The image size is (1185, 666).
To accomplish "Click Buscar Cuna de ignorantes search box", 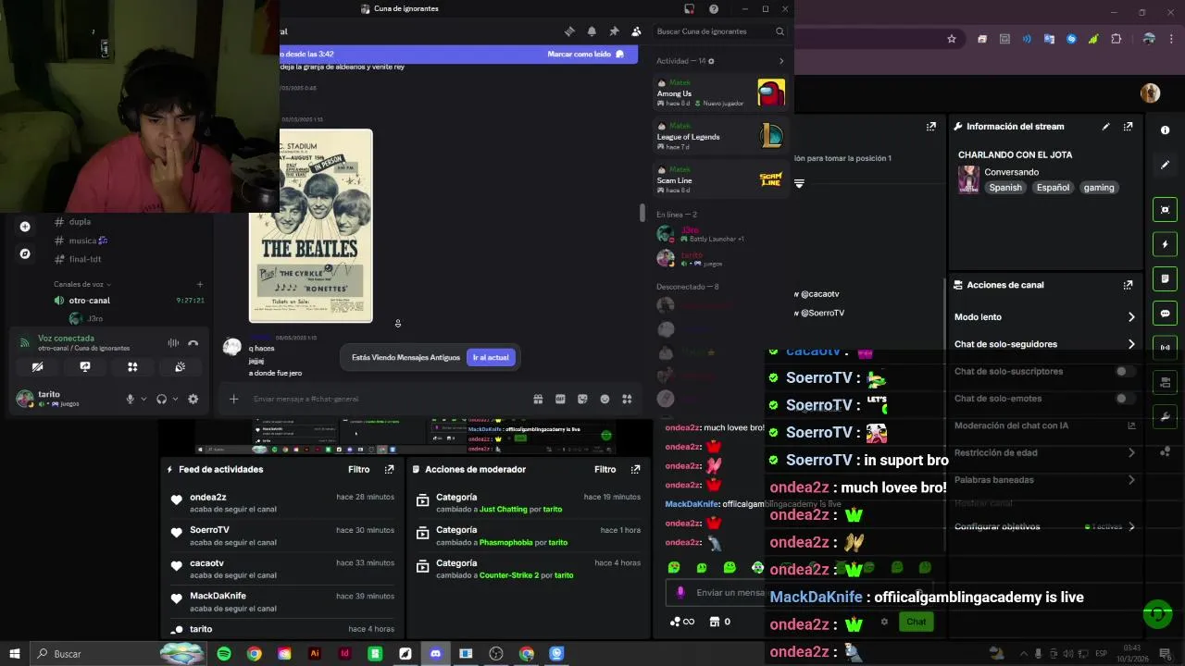I will (x=720, y=31).
